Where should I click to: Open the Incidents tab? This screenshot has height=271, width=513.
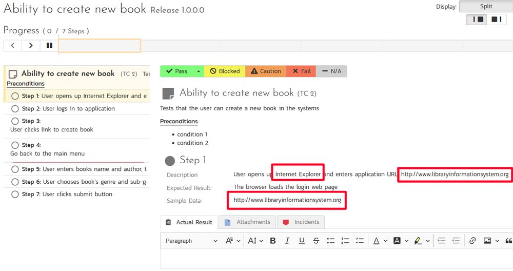pos(301,222)
